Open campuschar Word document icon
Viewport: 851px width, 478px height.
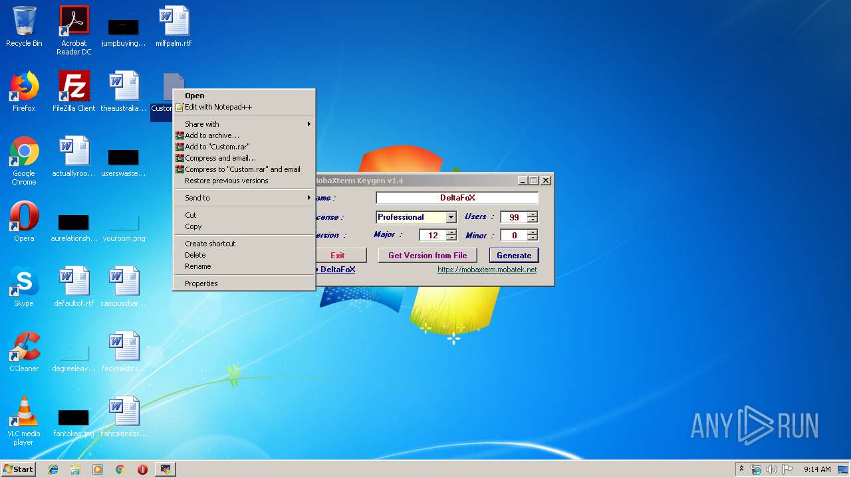coord(124,287)
